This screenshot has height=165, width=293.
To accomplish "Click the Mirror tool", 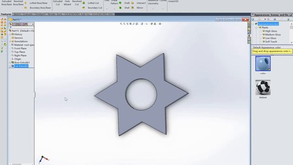I will pyautogui.click(x=137, y=8).
